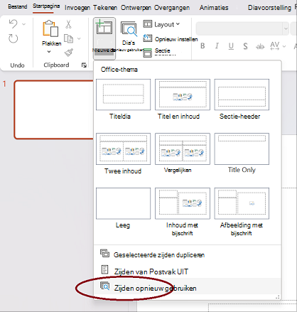
Task: Switch to the Tekenen tab
Action: (x=105, y=8)
